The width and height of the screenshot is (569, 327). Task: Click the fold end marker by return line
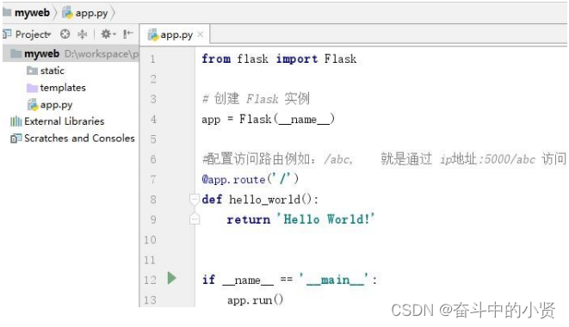click(x=195, y=219)
